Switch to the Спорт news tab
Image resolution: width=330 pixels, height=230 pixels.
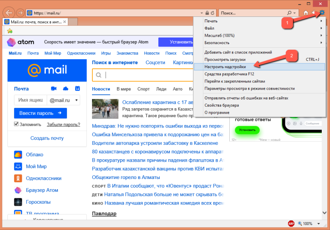coord(143,89)
